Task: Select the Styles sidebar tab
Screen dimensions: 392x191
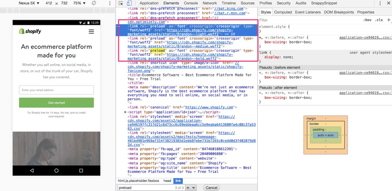Action: click(266, 12)
